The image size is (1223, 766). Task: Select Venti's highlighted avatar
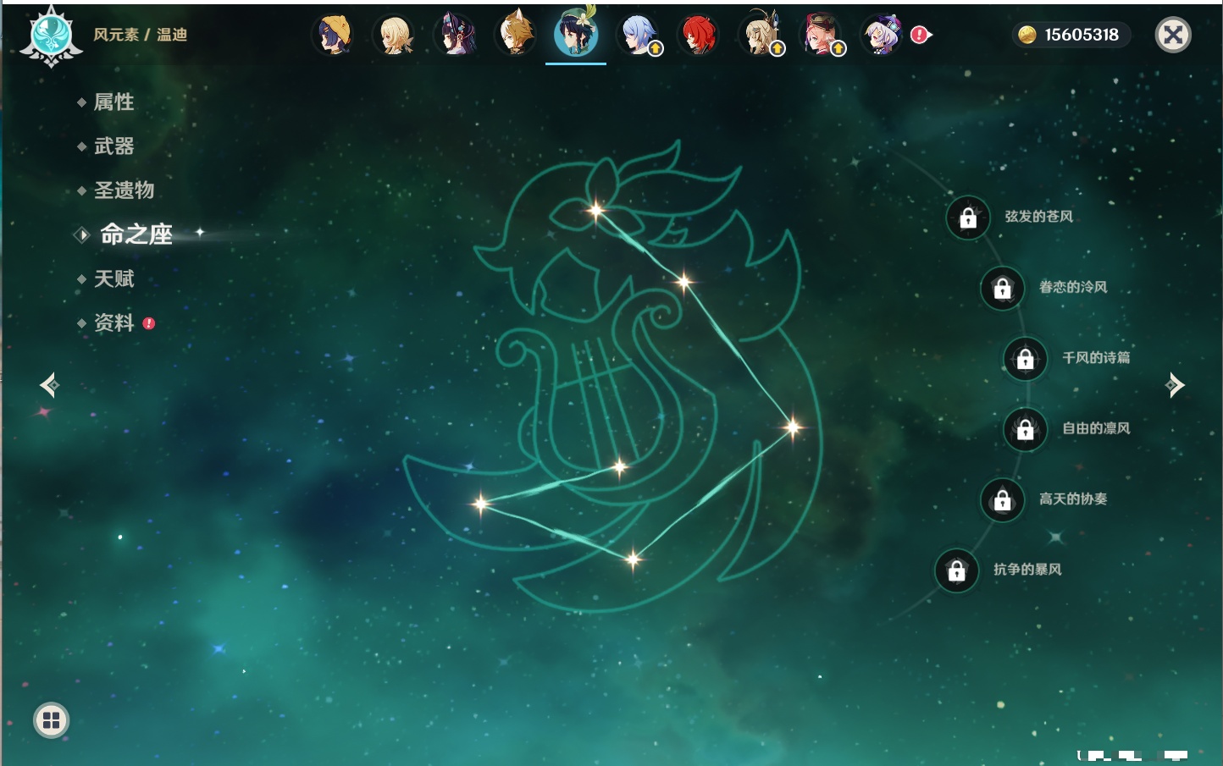(x=576, y=34)
